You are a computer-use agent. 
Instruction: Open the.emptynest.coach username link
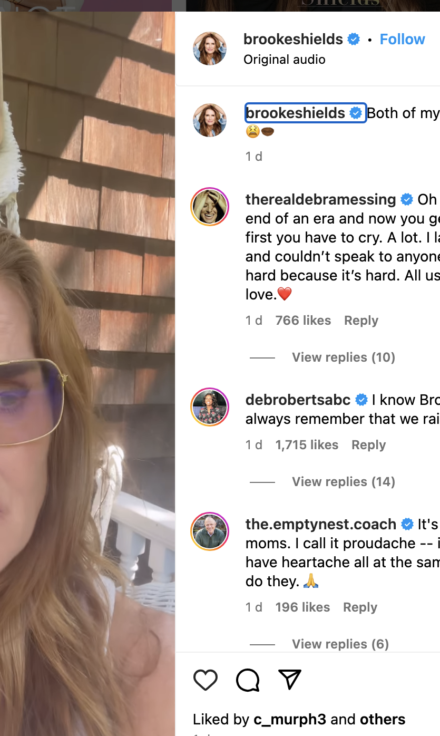(x=320, y=524)
